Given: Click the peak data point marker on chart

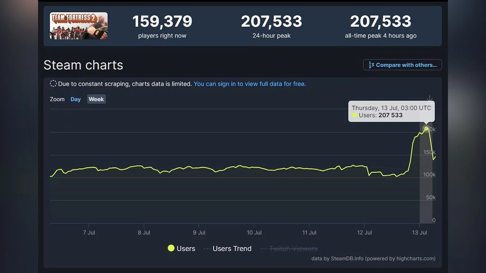Looking at the screenshot, I should (426, 129).
